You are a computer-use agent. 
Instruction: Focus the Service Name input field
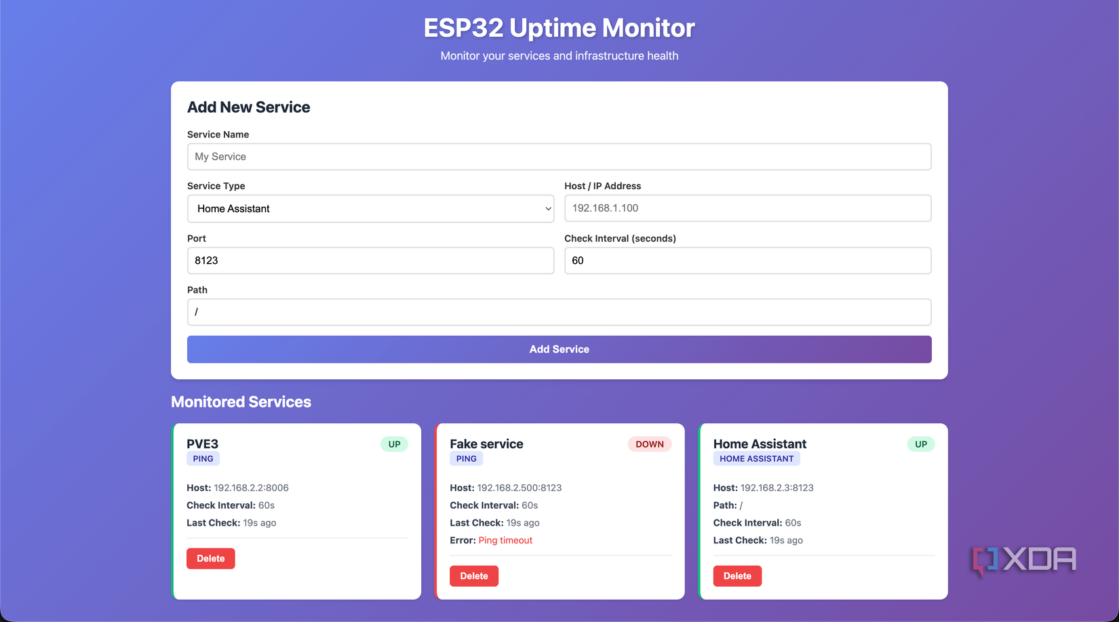click(x=559, y=157)
